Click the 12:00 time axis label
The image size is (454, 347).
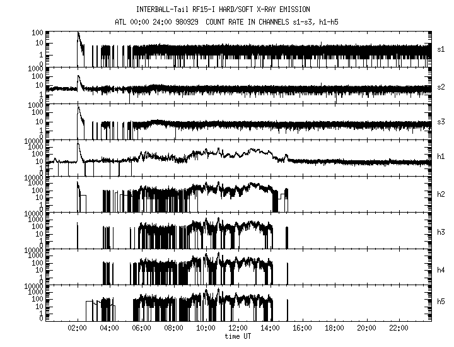(x=238, y=328)
